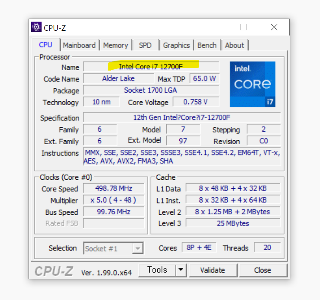The width and height of the screenshot is (320, 300).
Task: Open the Tools dropdown arrow
Action: [181, 270]
